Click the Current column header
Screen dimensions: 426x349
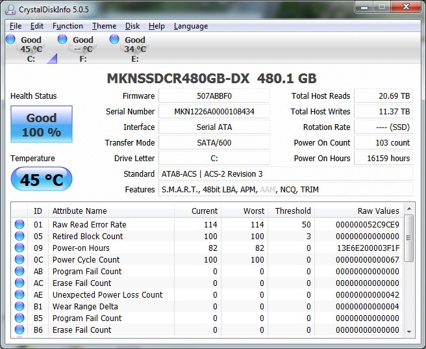(x=198, y=211)
